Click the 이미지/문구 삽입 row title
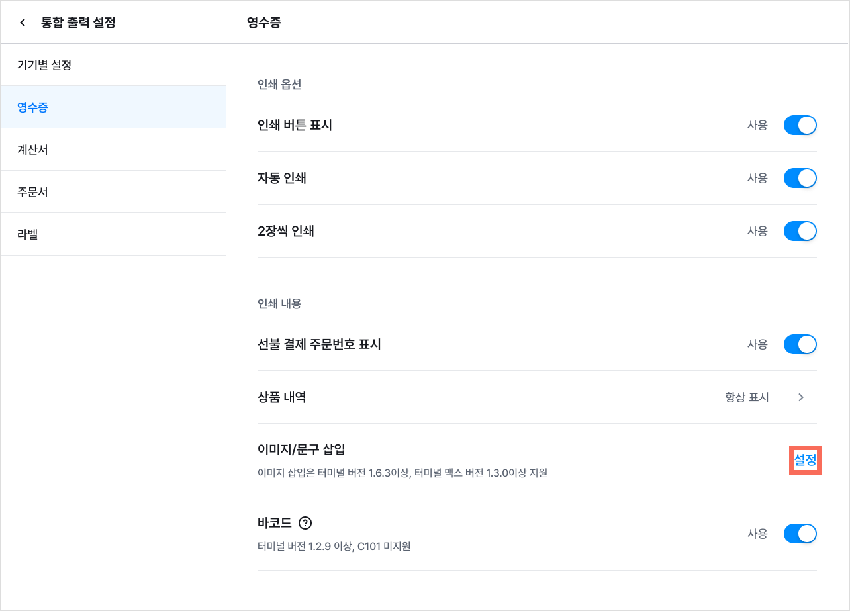The width and height of the screenshot is (850, 611). [301, 450]
